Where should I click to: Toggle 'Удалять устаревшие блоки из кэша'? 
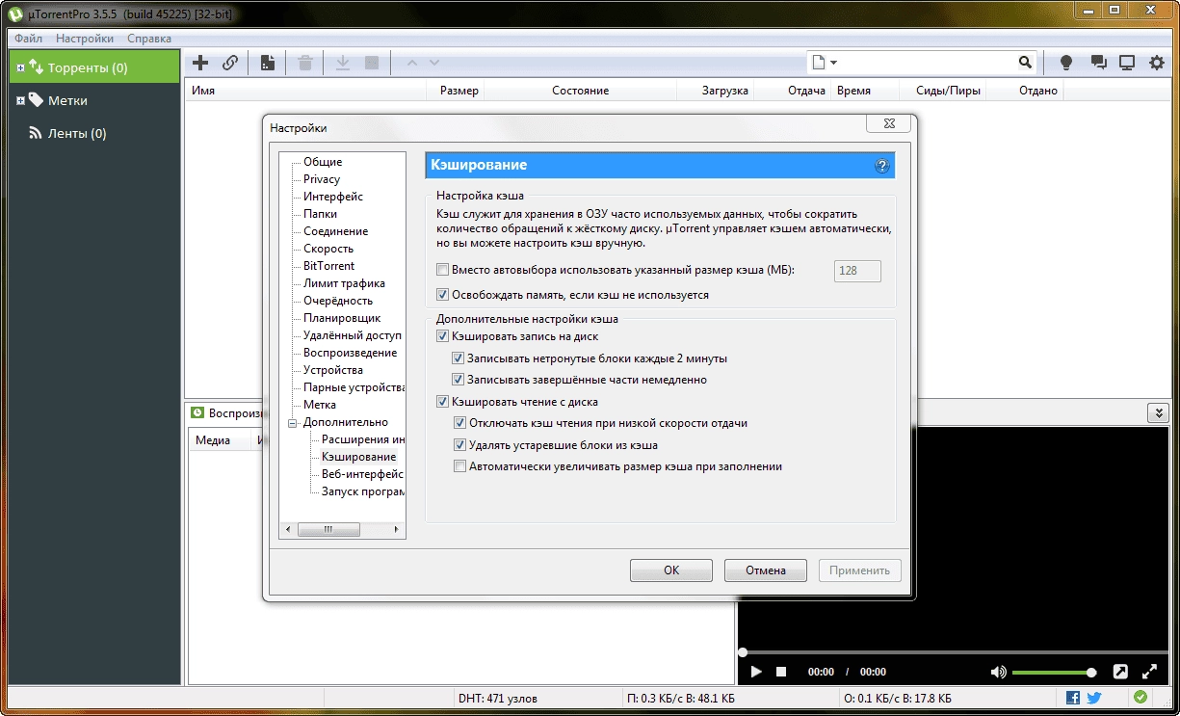point(459,445)
